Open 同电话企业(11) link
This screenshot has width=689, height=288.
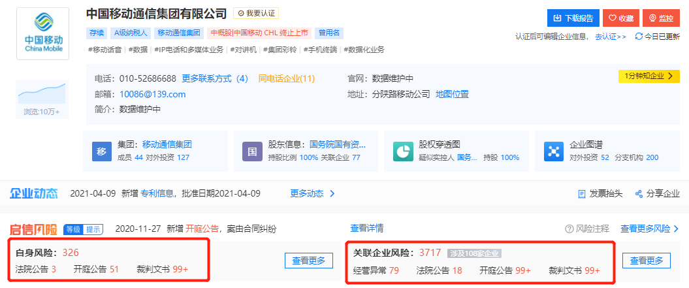point(287,79)
